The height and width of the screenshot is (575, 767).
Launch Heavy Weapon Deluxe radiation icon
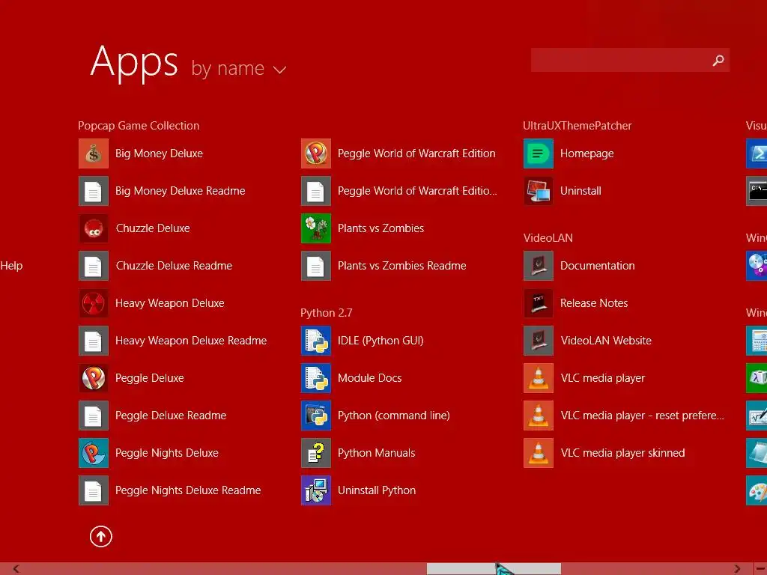click(94, 303)
